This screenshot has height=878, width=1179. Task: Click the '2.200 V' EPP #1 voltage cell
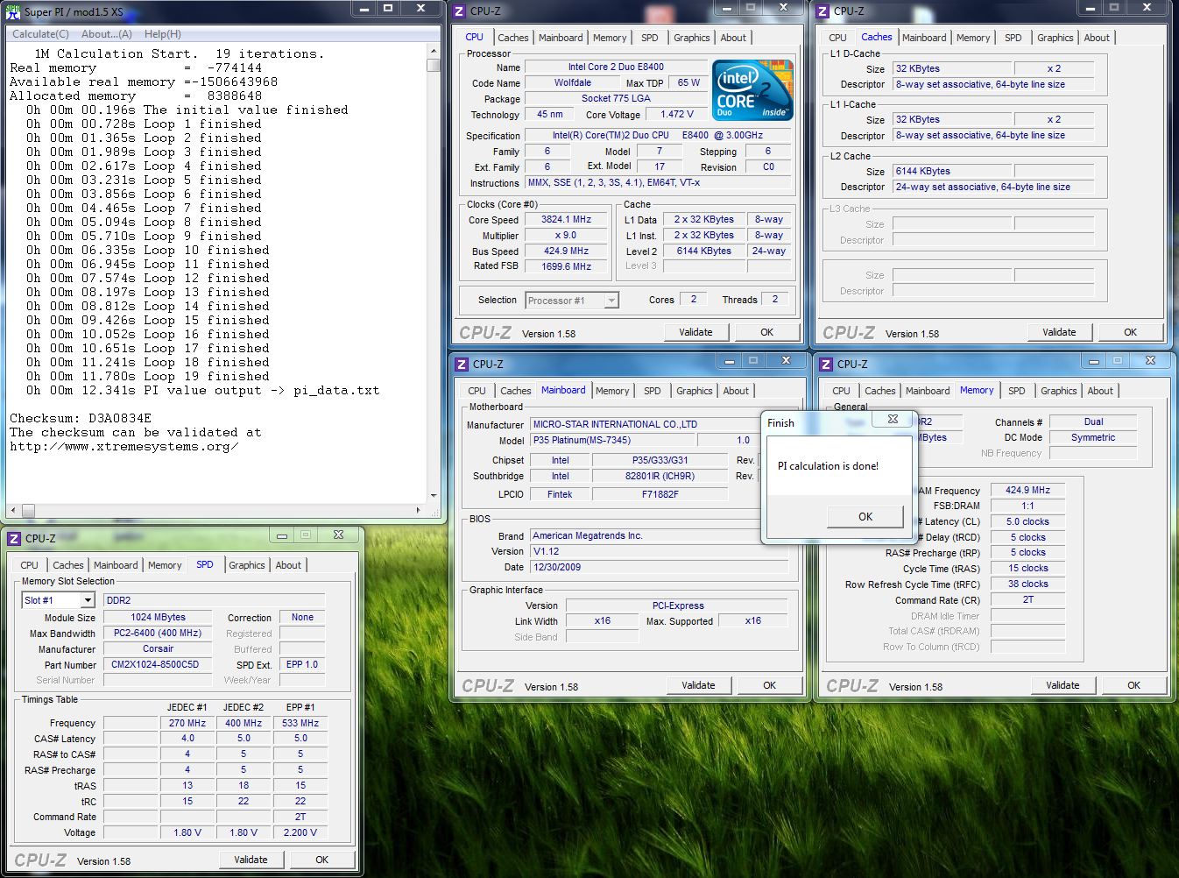(300, 832)
